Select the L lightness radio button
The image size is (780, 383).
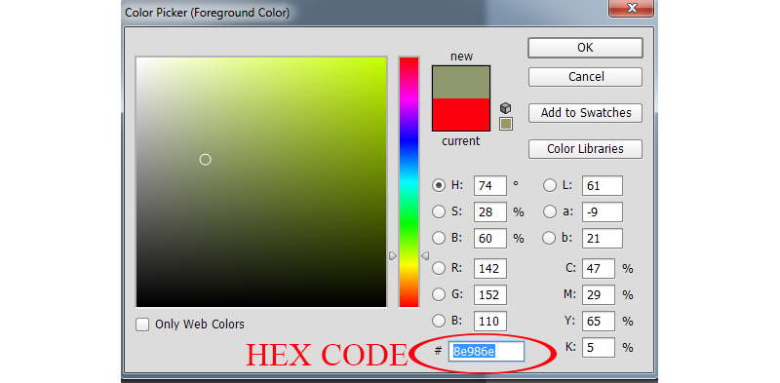550,185
